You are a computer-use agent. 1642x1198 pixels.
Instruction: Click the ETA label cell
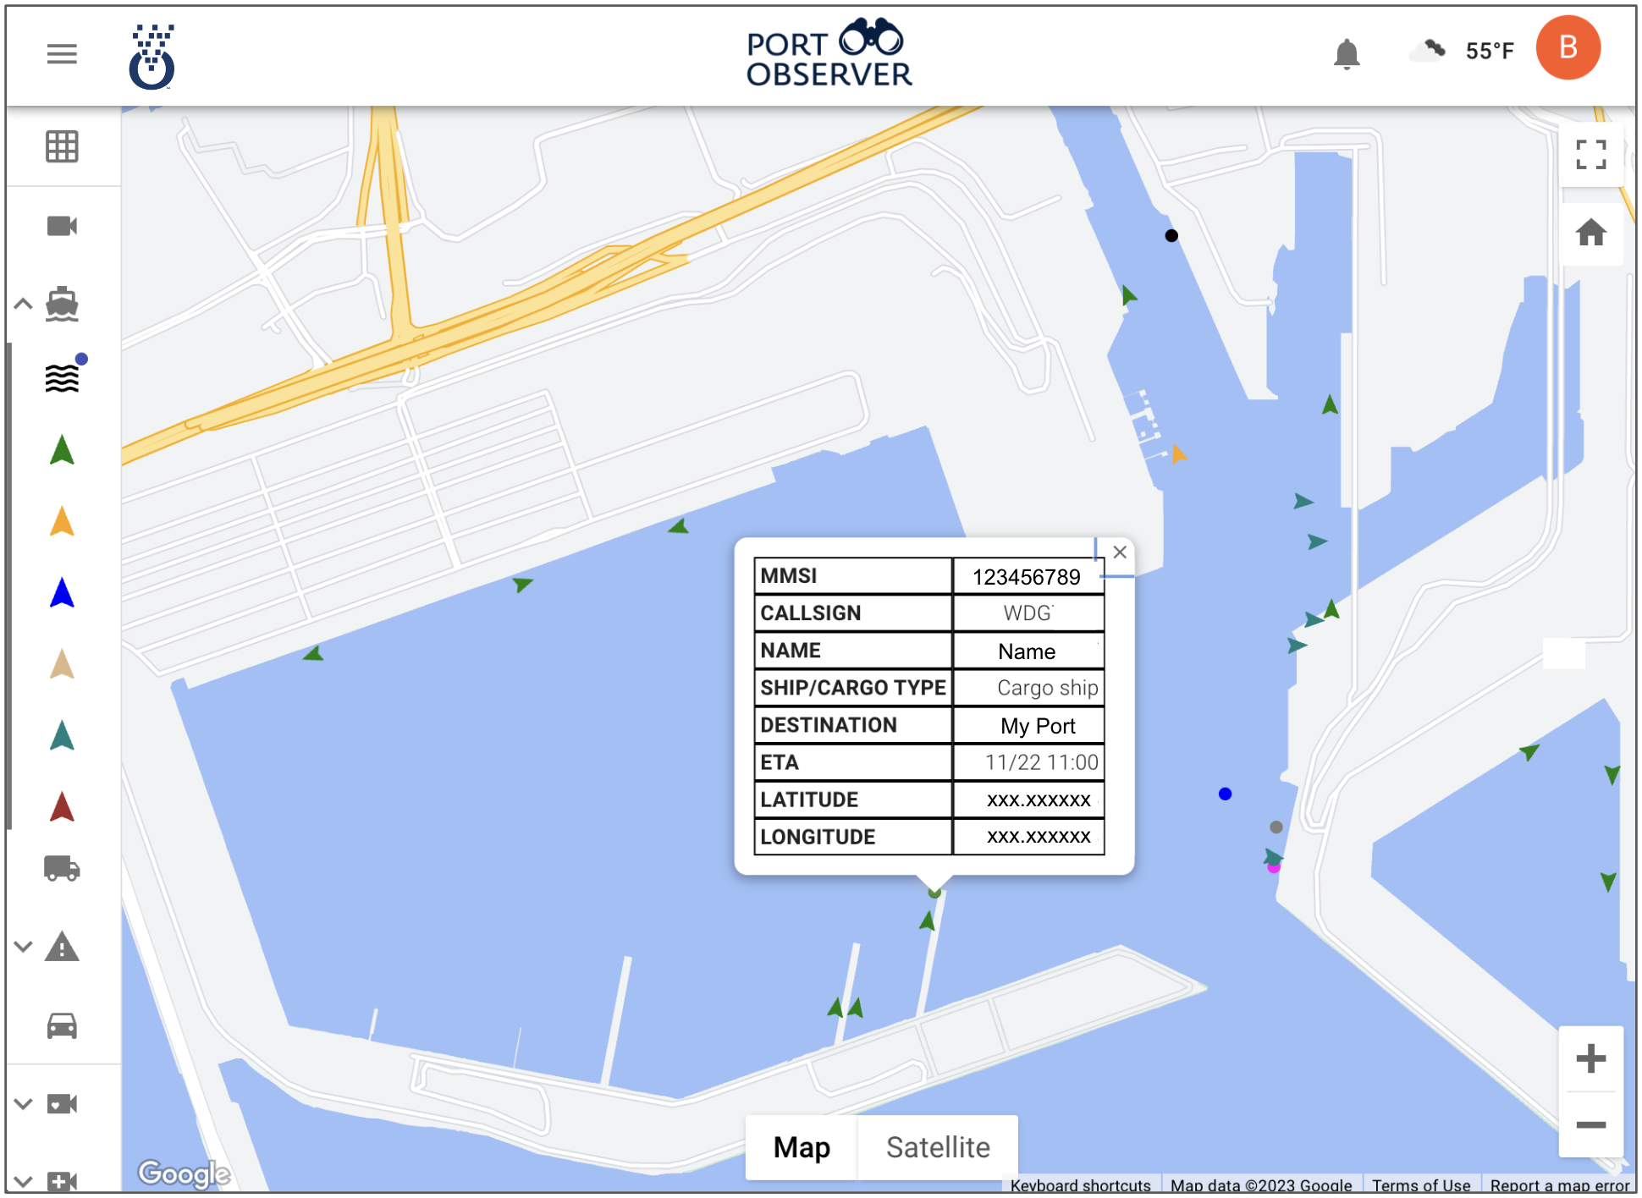pos(853,762)
